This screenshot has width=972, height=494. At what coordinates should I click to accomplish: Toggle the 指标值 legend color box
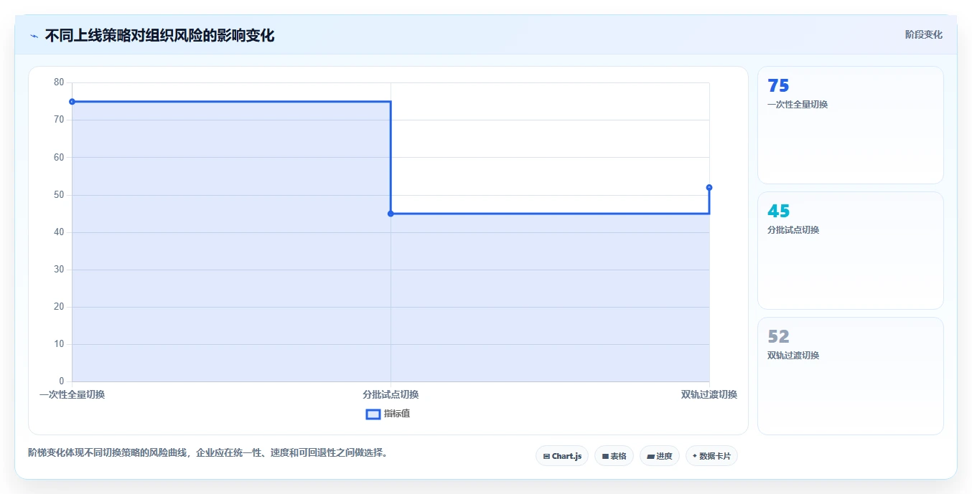point(373,414)
